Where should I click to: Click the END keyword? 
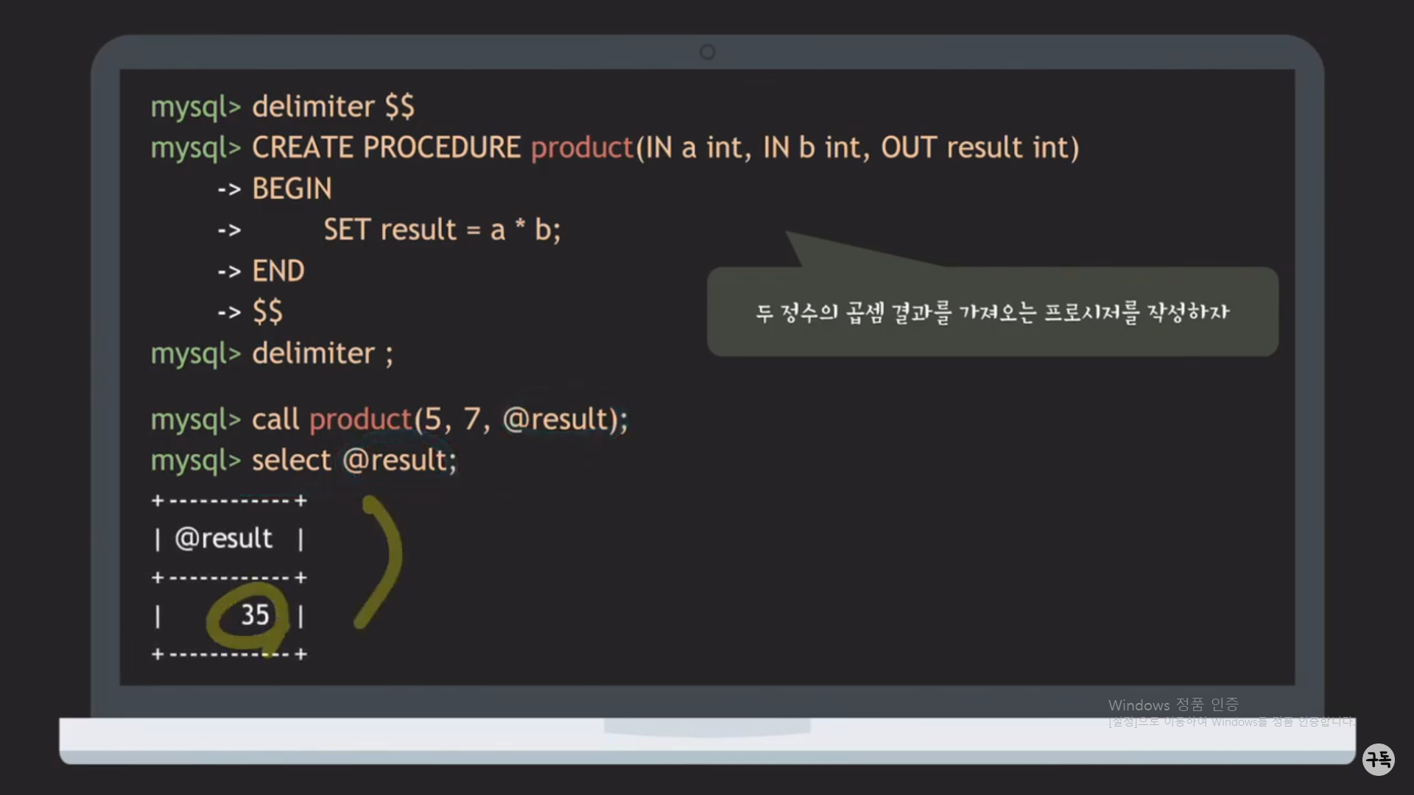click(x=278, y=272)
